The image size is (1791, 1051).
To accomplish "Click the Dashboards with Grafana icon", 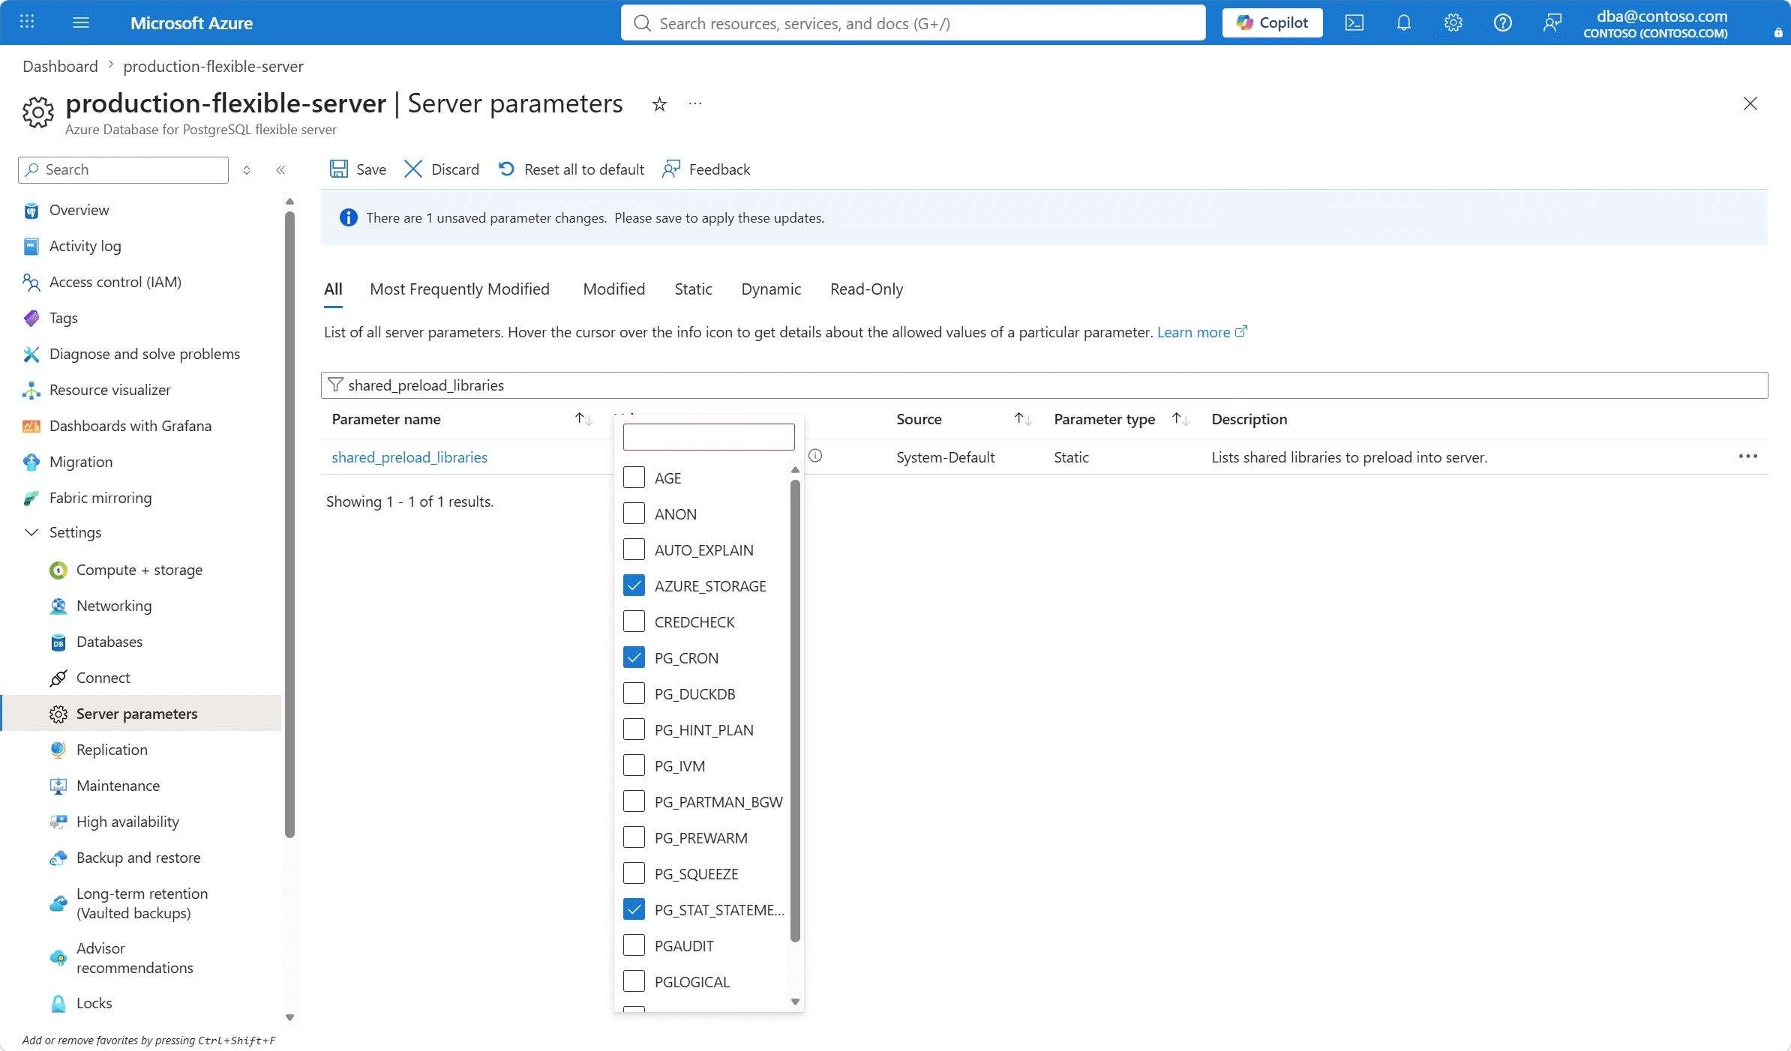I will [31, 426].
